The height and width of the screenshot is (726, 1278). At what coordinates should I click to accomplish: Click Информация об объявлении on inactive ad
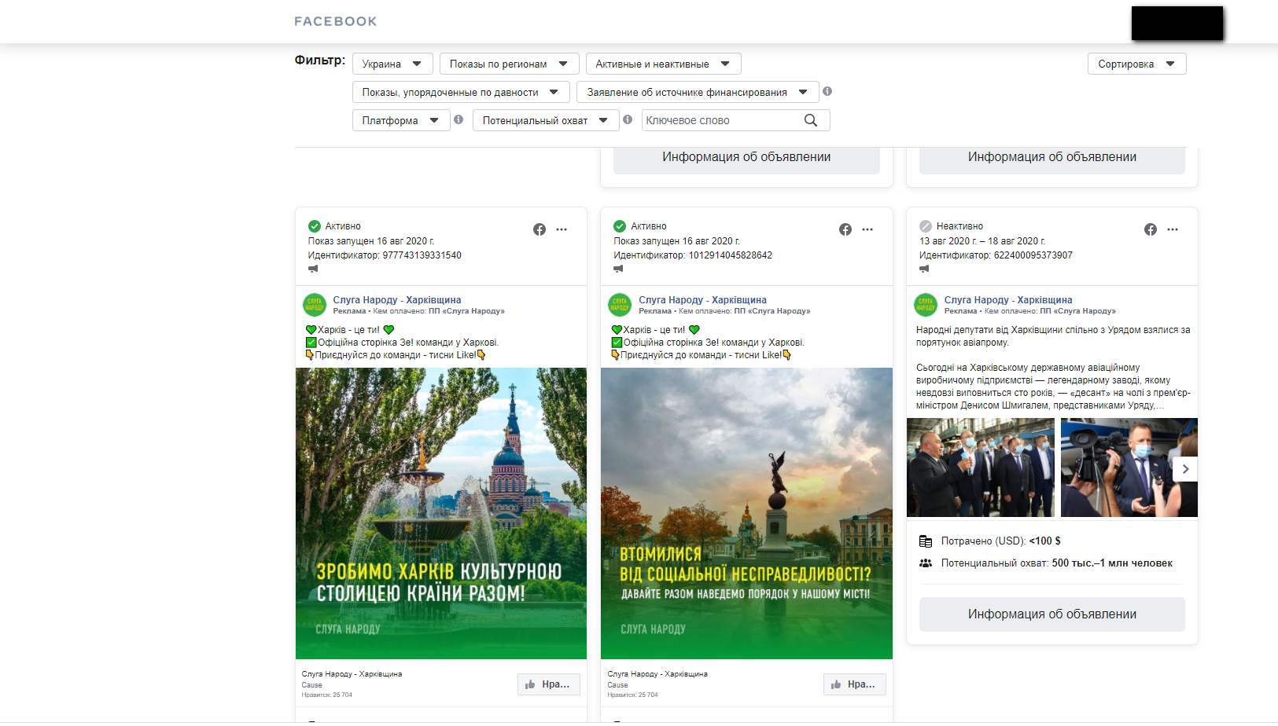pos(1051,614)
